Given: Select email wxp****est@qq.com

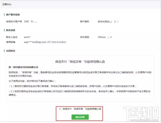Looking at the screenshot, I should tap(35, 42).
